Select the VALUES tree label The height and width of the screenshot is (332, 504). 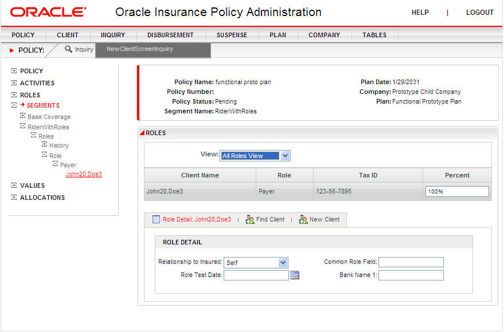pyautogui.click(x=33, y=185)
